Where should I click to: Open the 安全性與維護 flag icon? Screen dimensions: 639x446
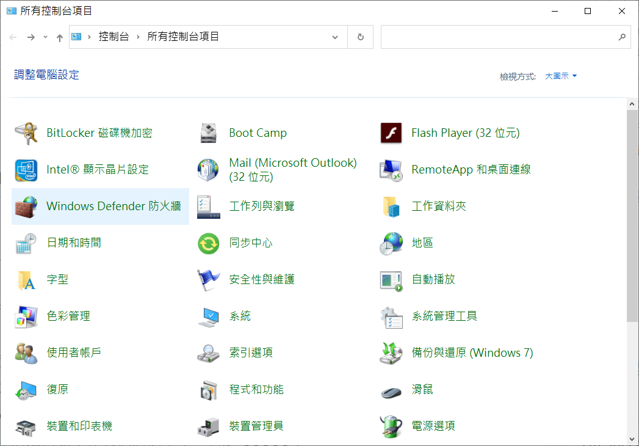209,280
